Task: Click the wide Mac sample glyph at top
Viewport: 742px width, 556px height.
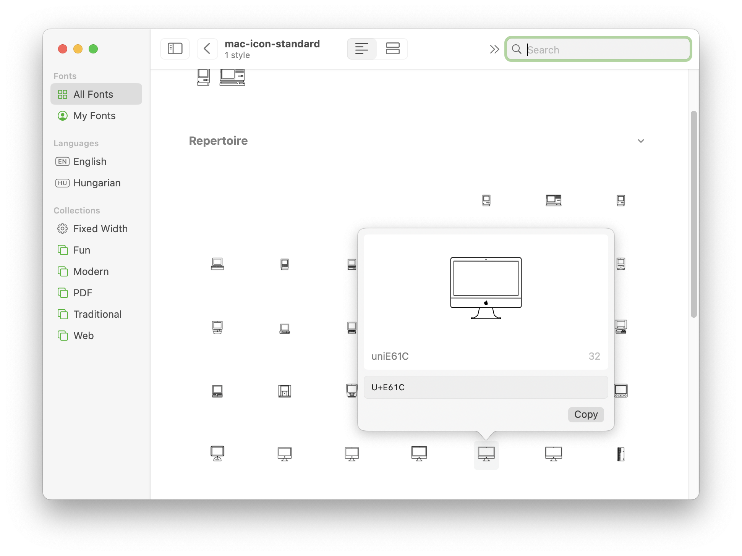Action: [x=232, y=77]
